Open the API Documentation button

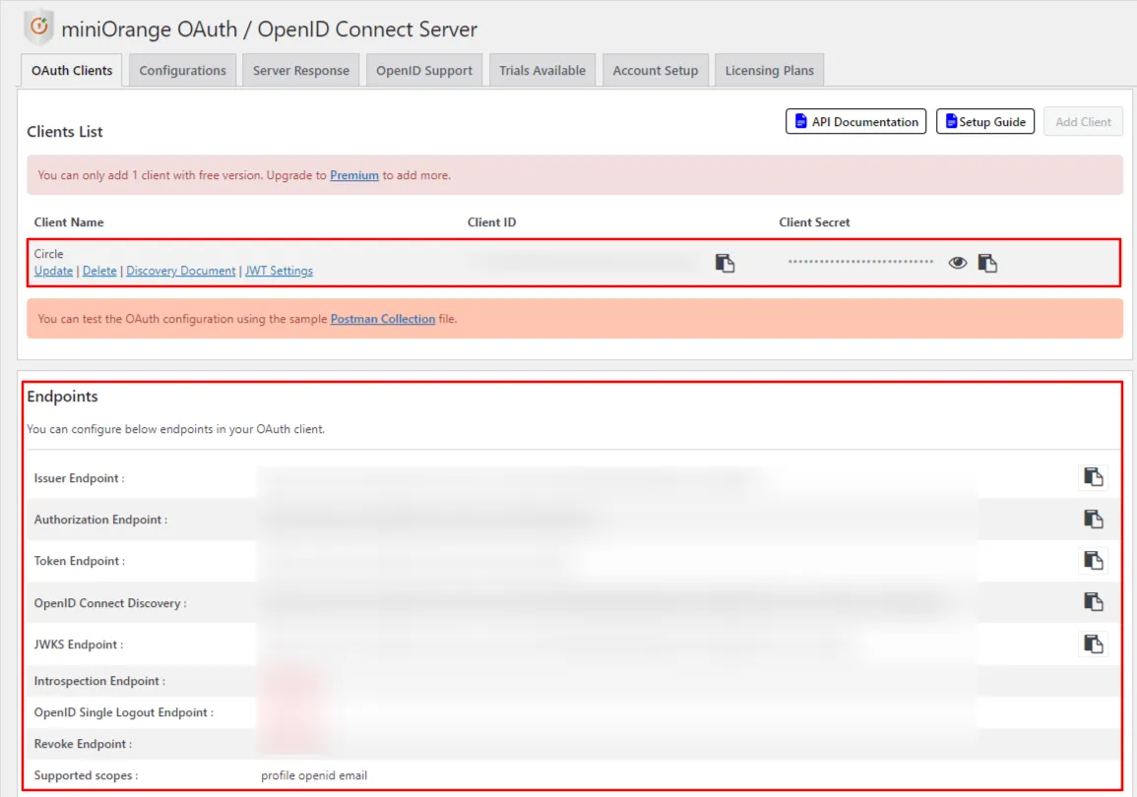(855, 122)
